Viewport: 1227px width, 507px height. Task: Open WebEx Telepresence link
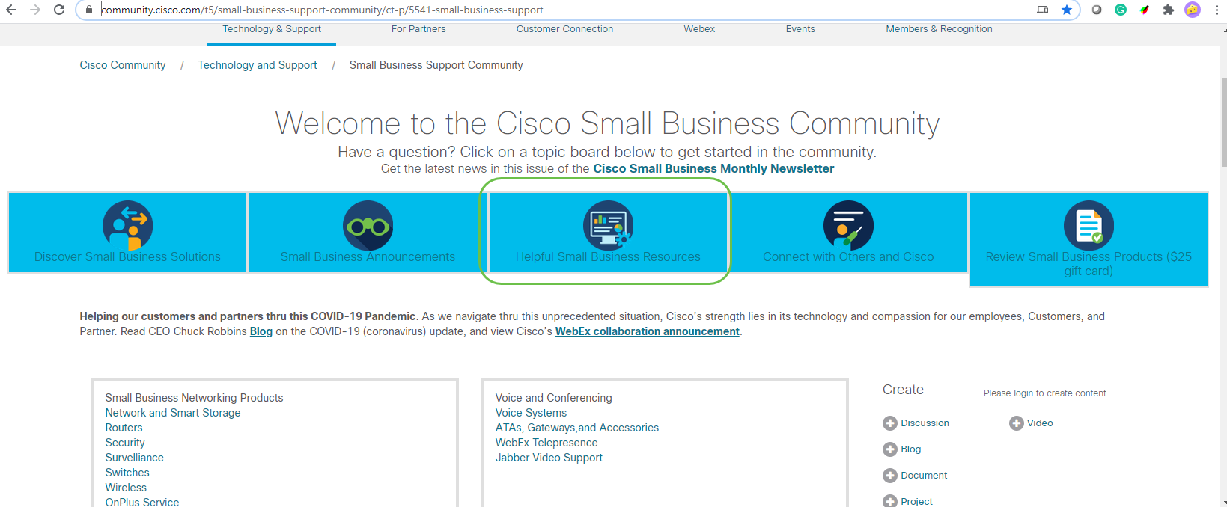click(546, 443)
